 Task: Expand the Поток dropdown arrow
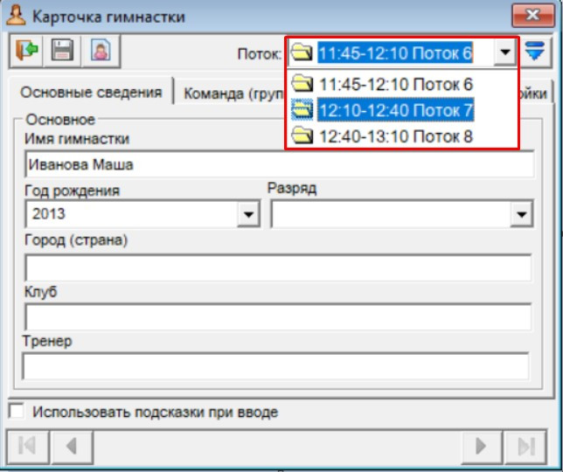pyautogui.click(x=504, y=53)
